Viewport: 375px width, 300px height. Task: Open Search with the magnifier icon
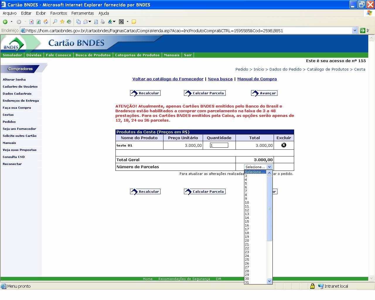(x=55, y=22)
